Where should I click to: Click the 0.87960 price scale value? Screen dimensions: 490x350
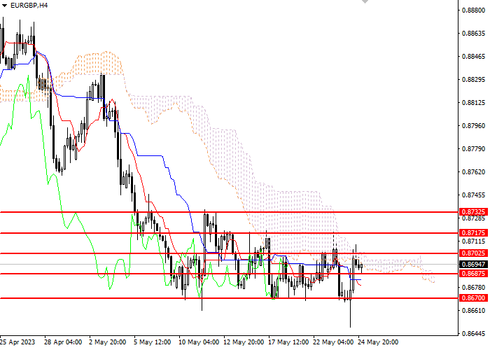click(473, 126)
